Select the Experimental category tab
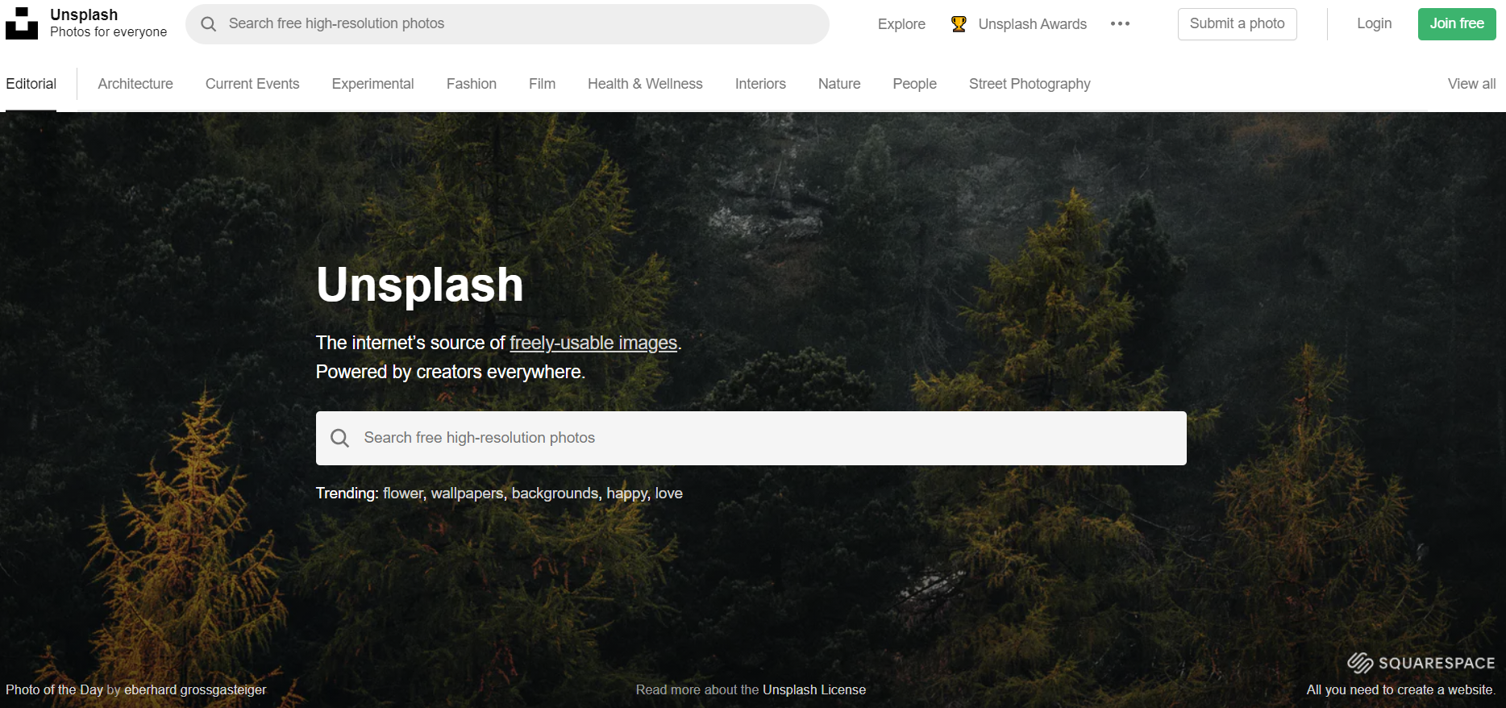The height and width of the screenshot is (708, 1506). coord(372,84)
